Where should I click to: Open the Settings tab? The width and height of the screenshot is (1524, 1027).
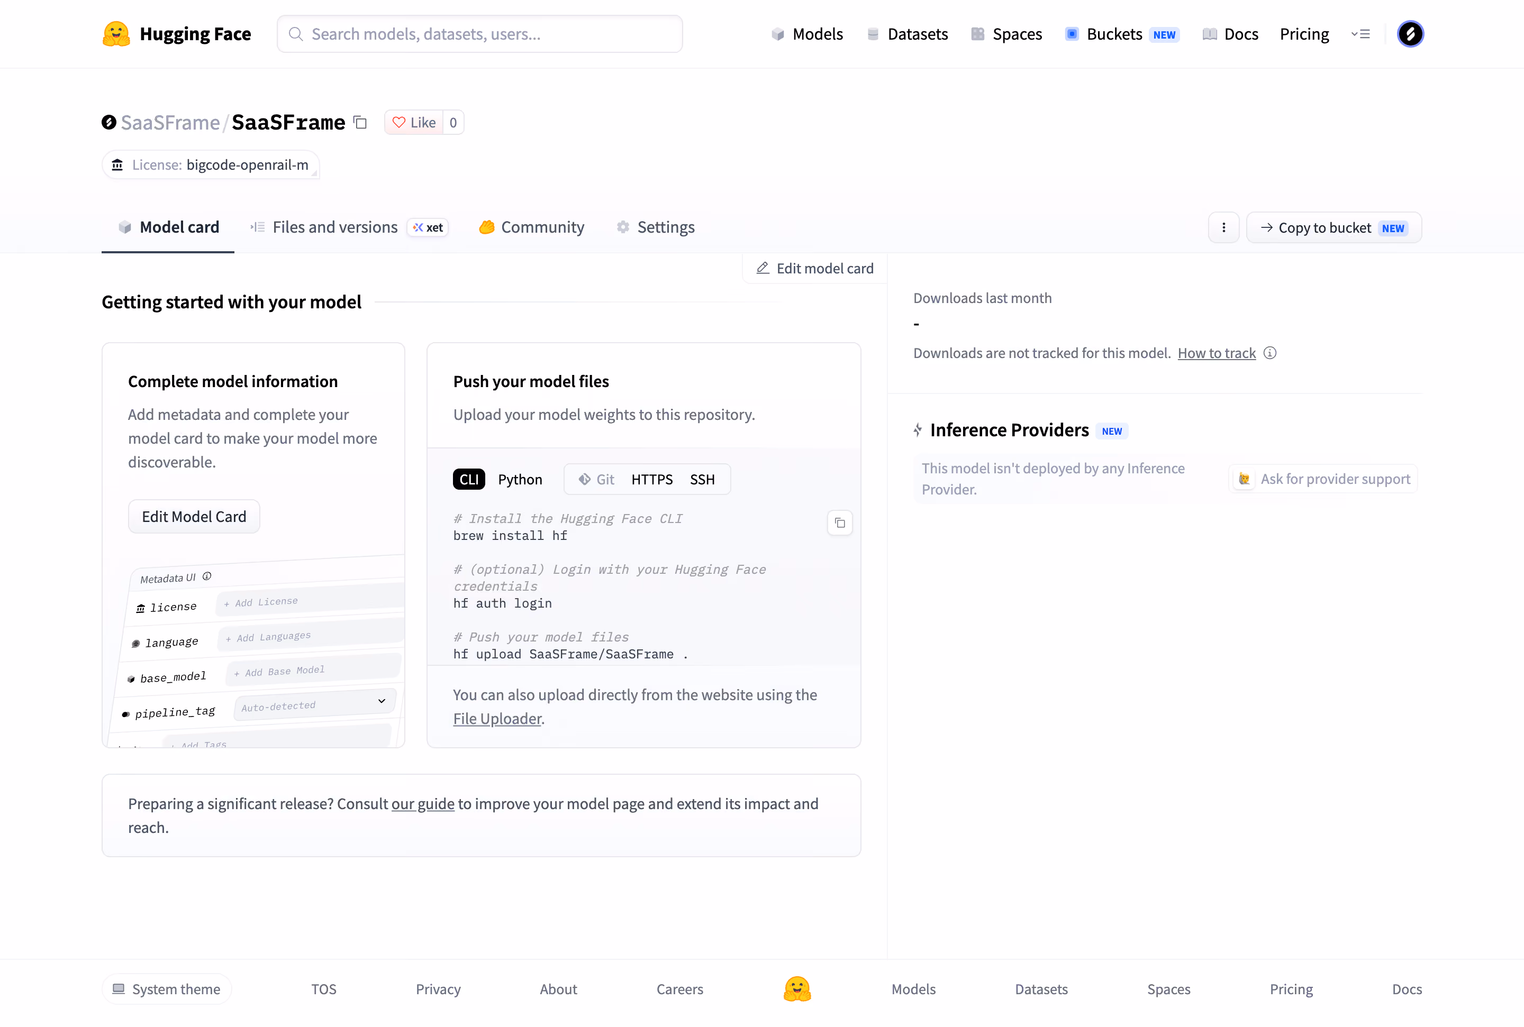[655, 227]
